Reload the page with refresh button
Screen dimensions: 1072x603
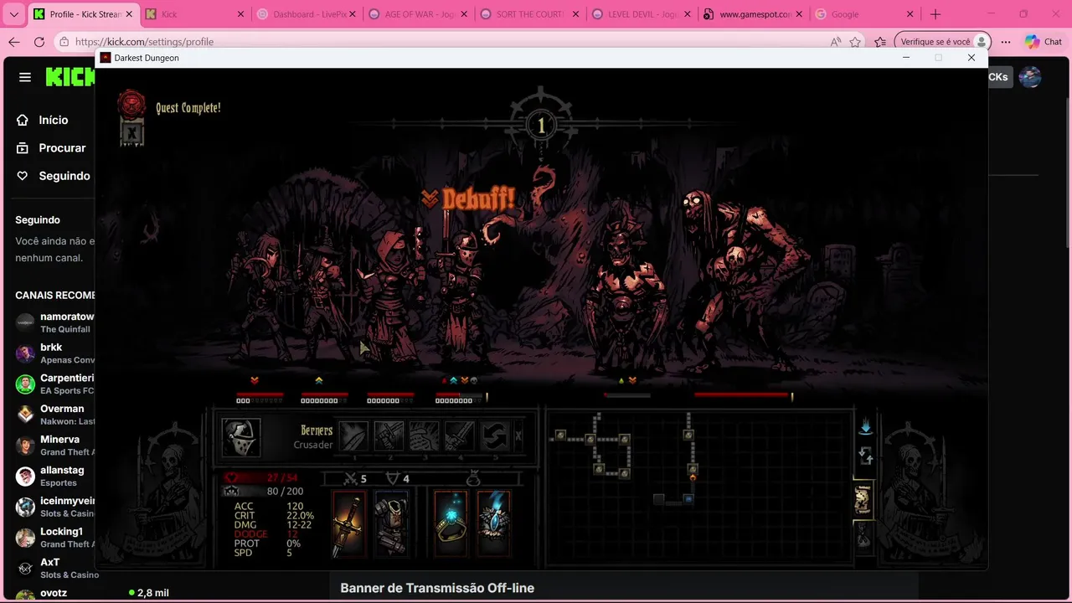(x=39, y=42)
